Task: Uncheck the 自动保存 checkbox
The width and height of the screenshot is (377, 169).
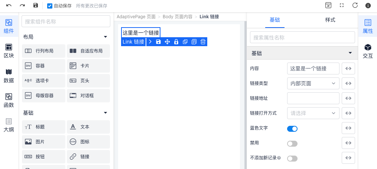Action: pos(50,6)
